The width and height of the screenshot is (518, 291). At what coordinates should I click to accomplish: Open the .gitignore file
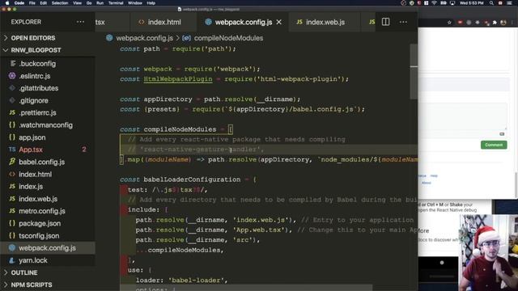(33, 100)
